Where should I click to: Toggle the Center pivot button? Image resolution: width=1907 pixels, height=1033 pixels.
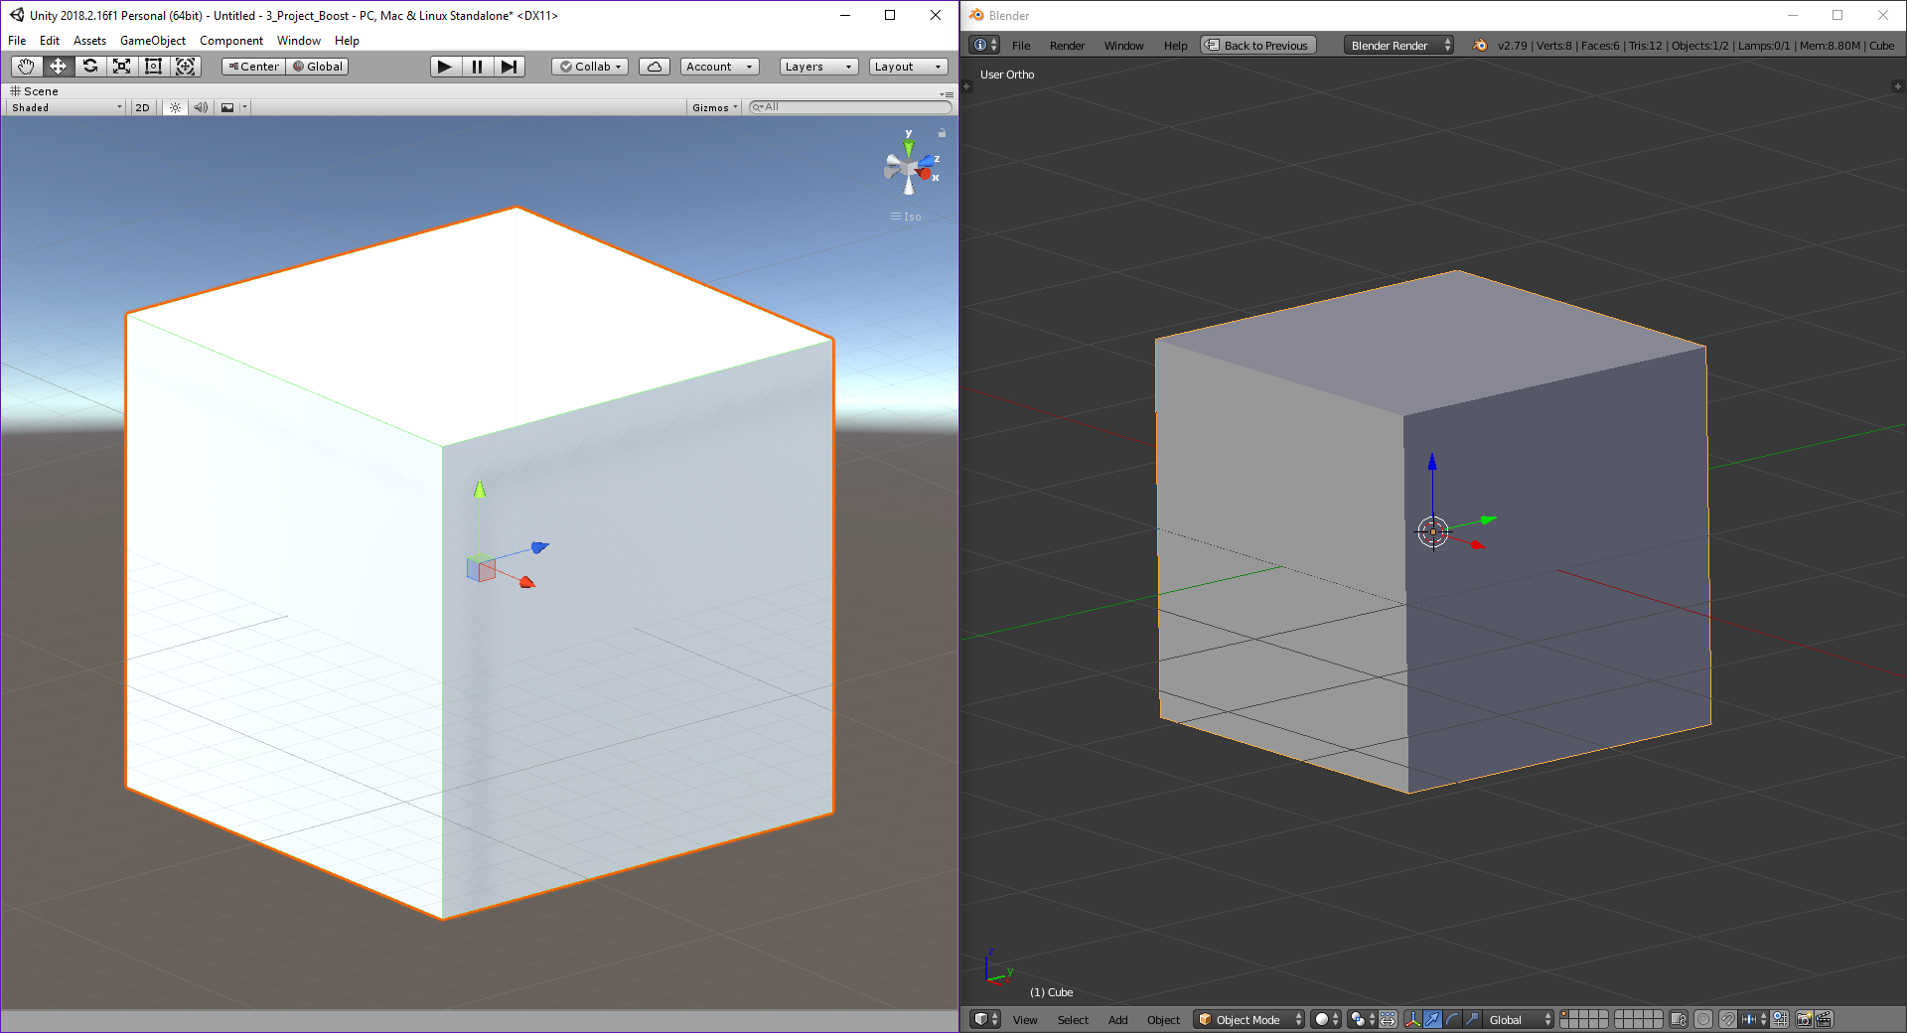click(254, 67)
